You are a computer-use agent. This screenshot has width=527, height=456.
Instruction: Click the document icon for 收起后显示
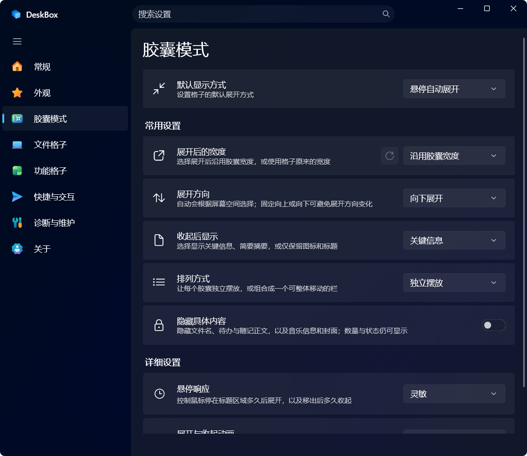click(159, 240)
